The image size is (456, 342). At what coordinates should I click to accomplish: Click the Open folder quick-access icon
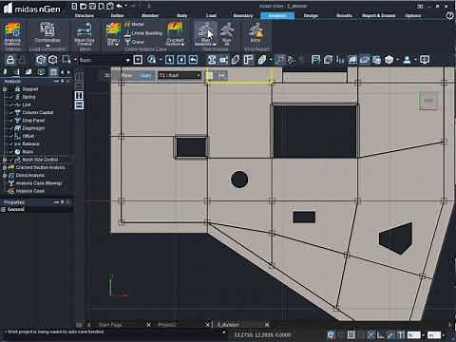[x=84, y=6]
